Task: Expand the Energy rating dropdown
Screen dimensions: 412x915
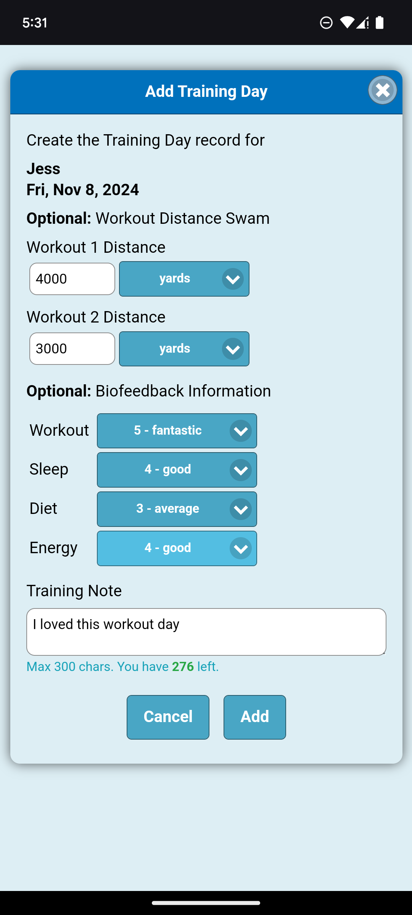Action: (177, 548)
